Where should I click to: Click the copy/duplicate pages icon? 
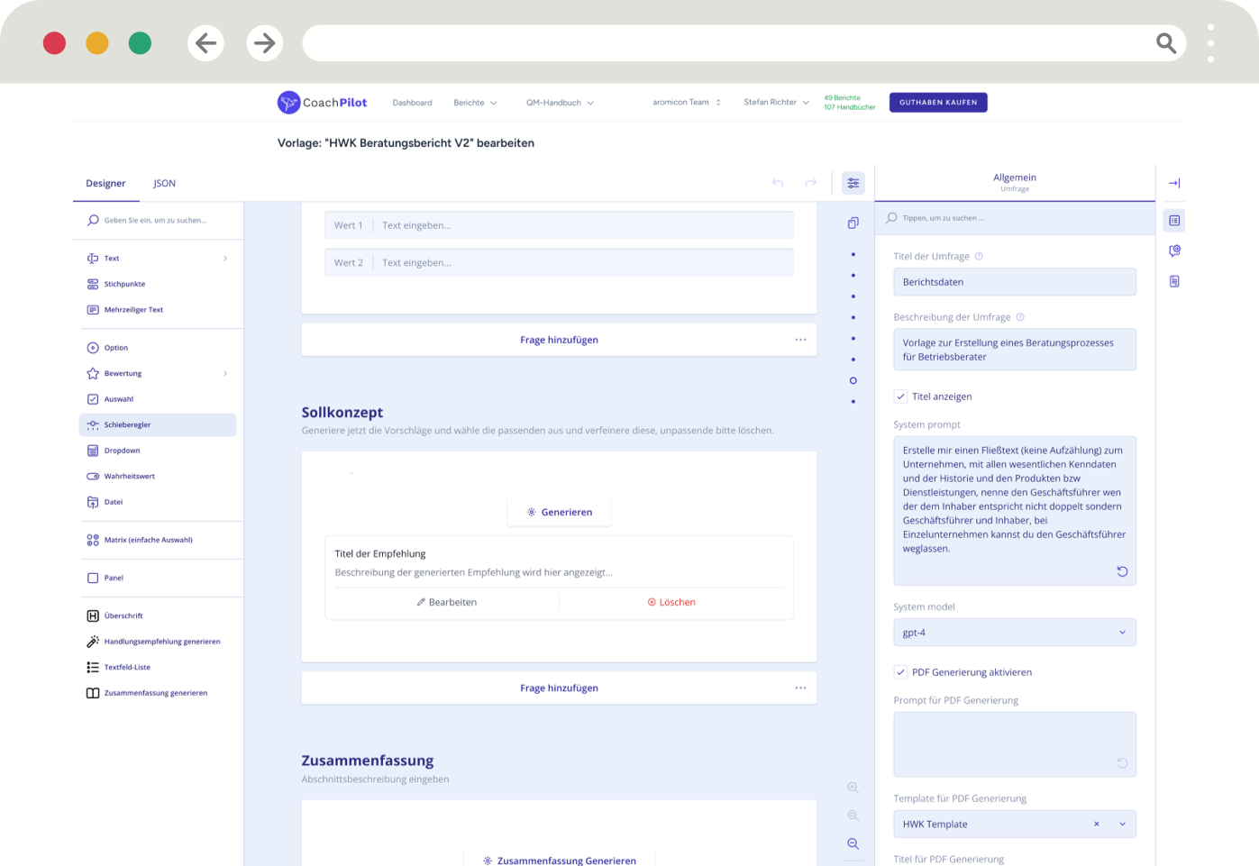(x=853, y=223)
